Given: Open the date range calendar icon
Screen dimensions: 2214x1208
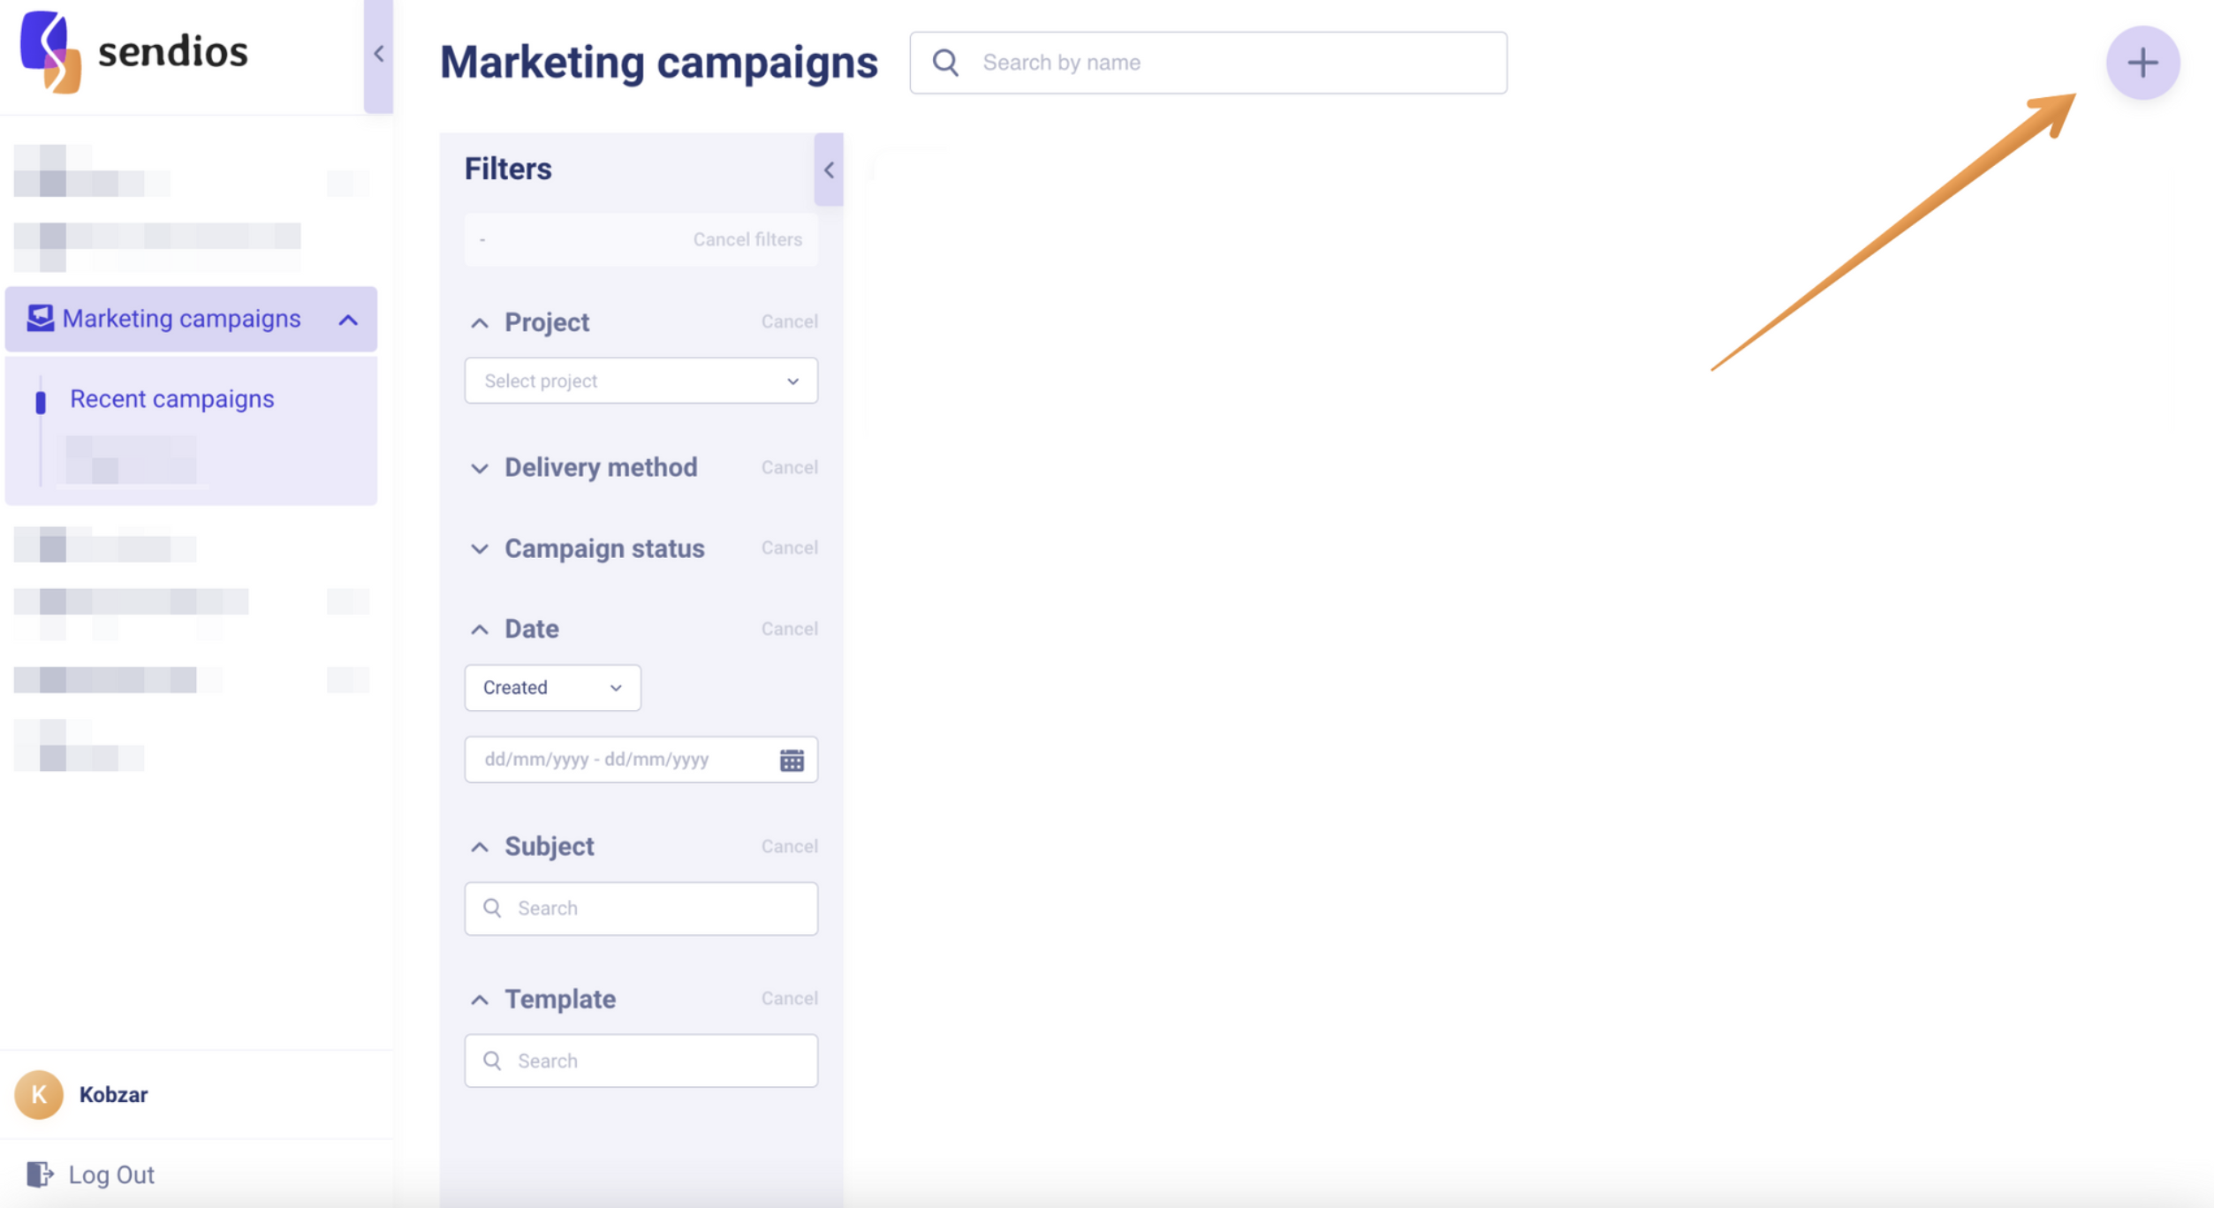Looking at the screenshot, I should click(791, 759).
